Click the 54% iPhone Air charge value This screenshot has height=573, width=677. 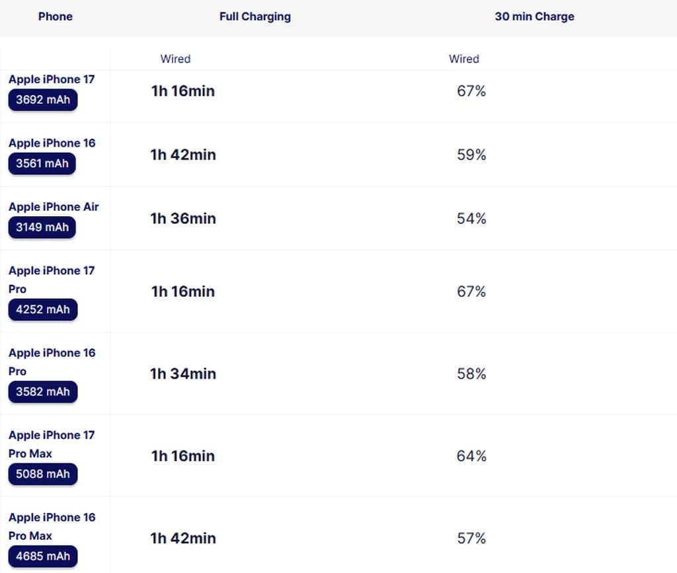click(471, 219)
